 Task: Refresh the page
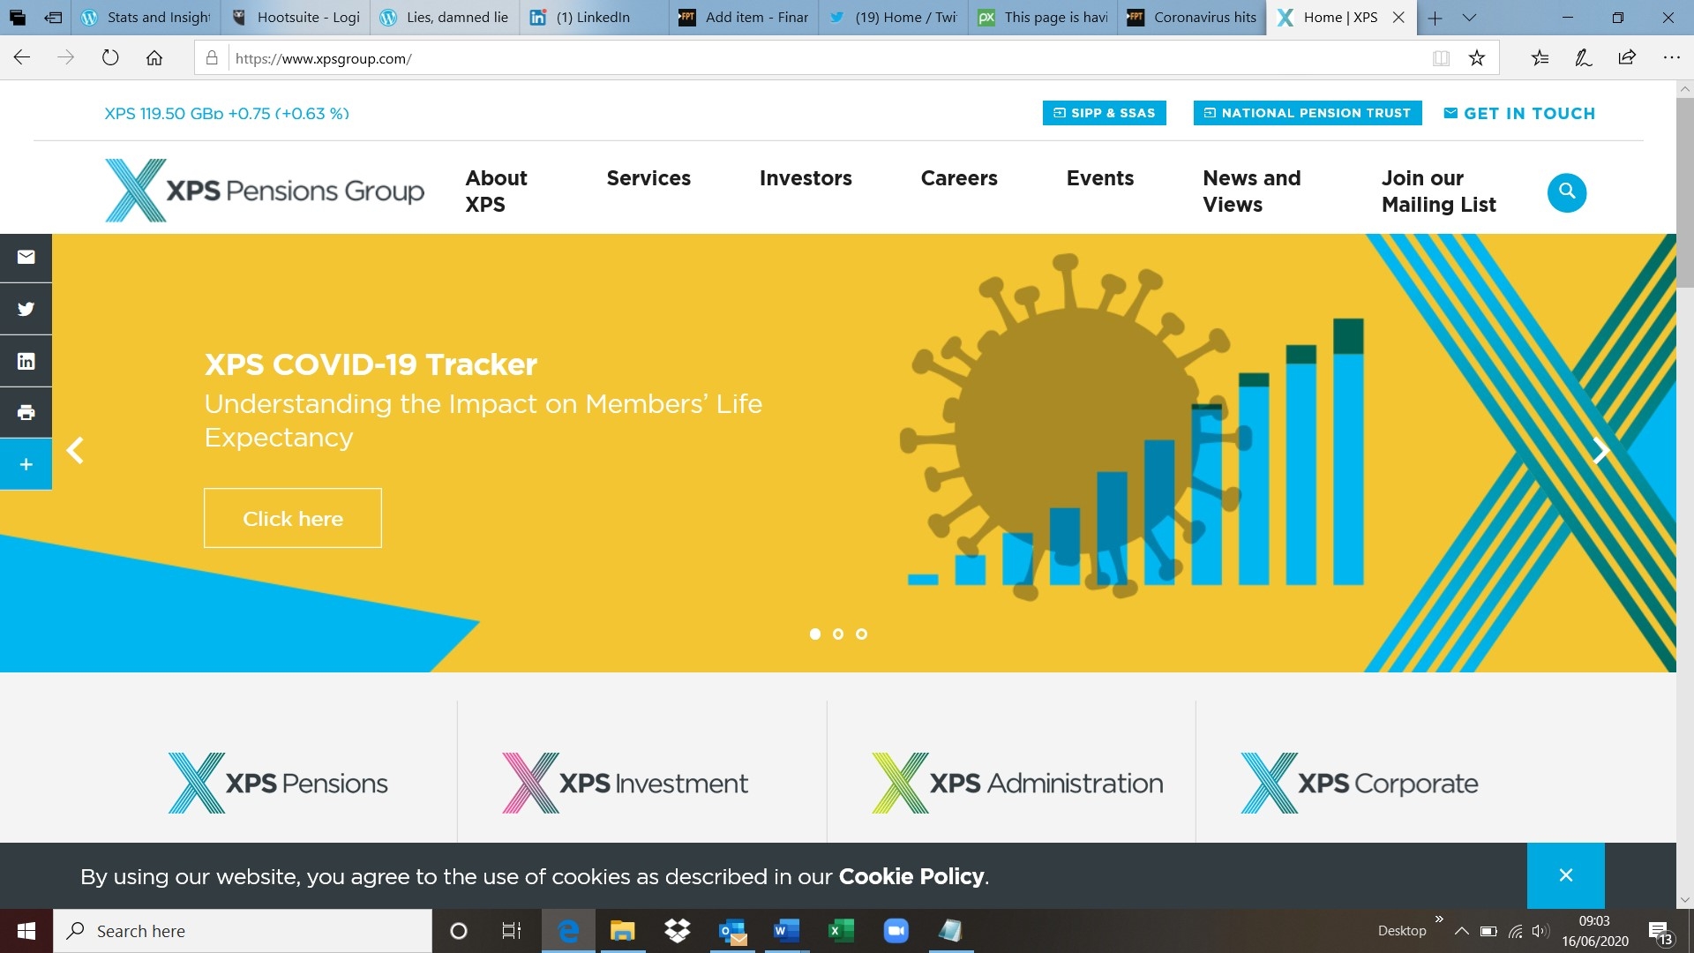pos(110,58)
